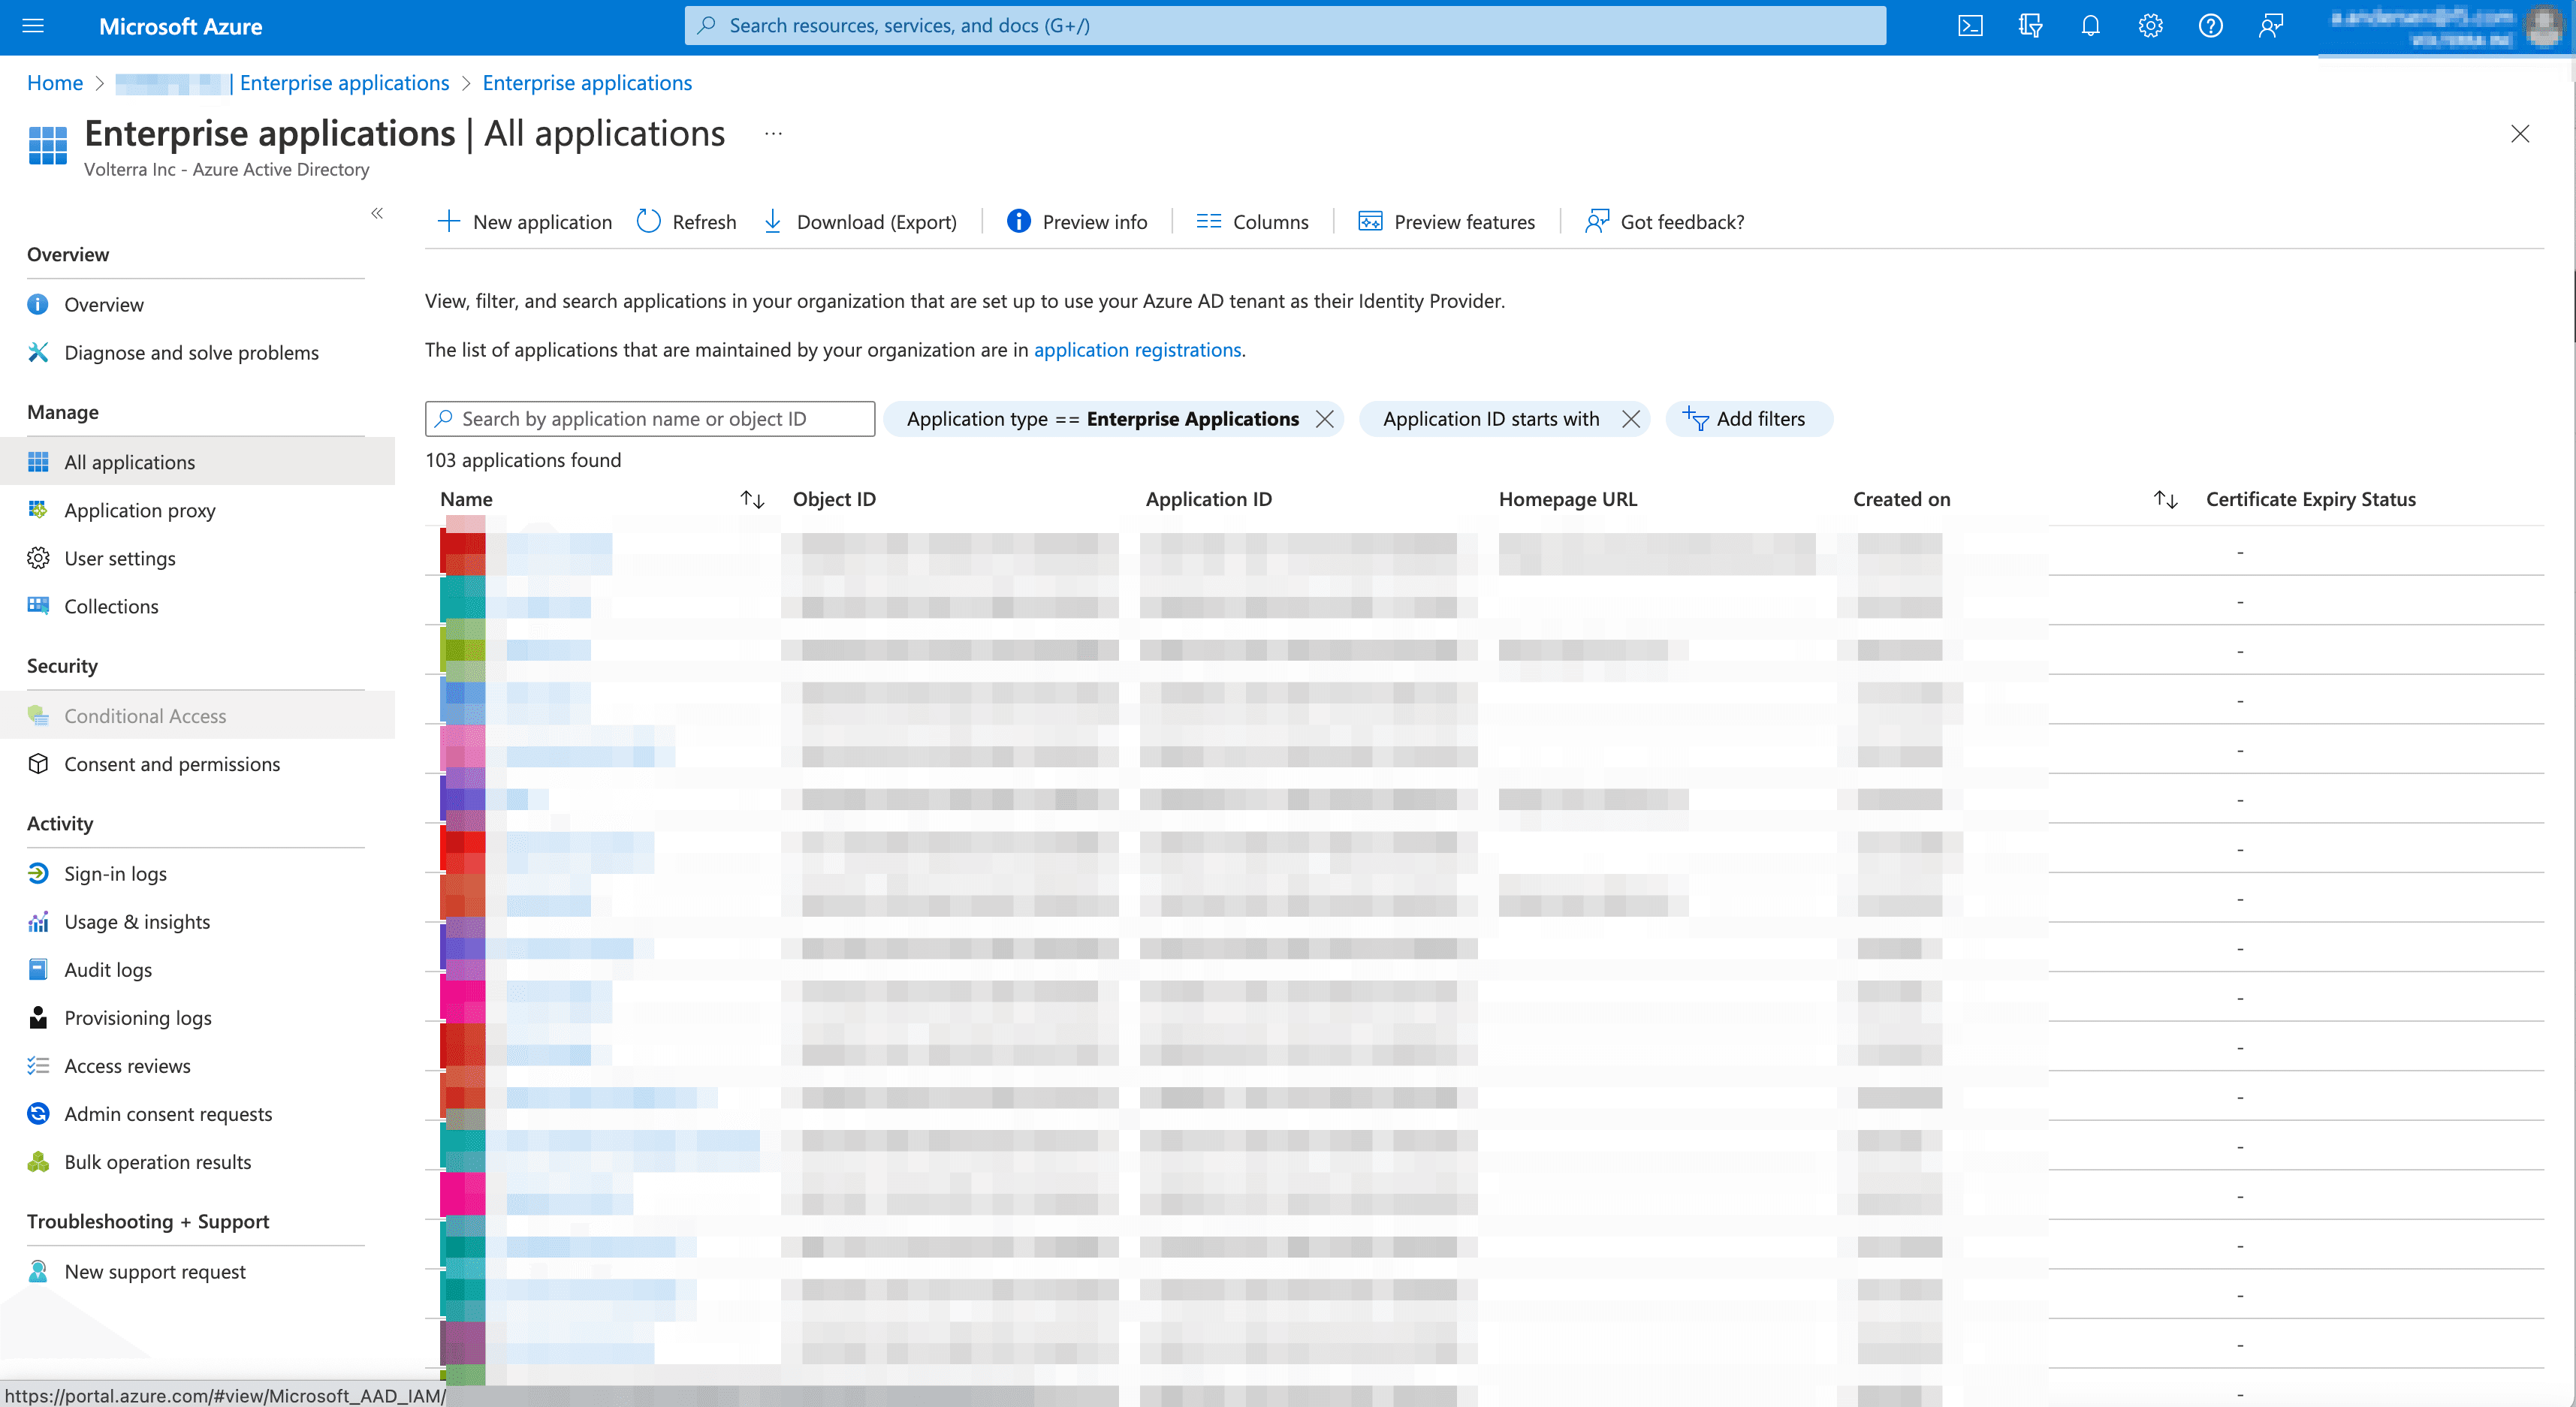
Task: Select Sign-in logs under Activity
Action: [x=114, y=872]
